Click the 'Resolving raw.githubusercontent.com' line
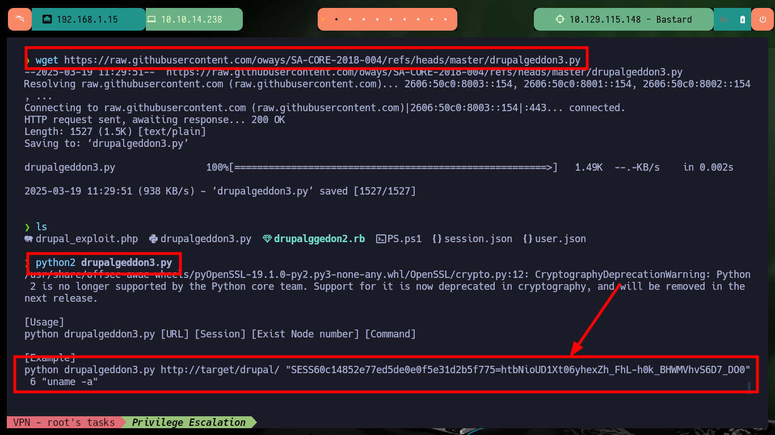The width and height of the screenshot is (775, 435). [x=387, y=84]
